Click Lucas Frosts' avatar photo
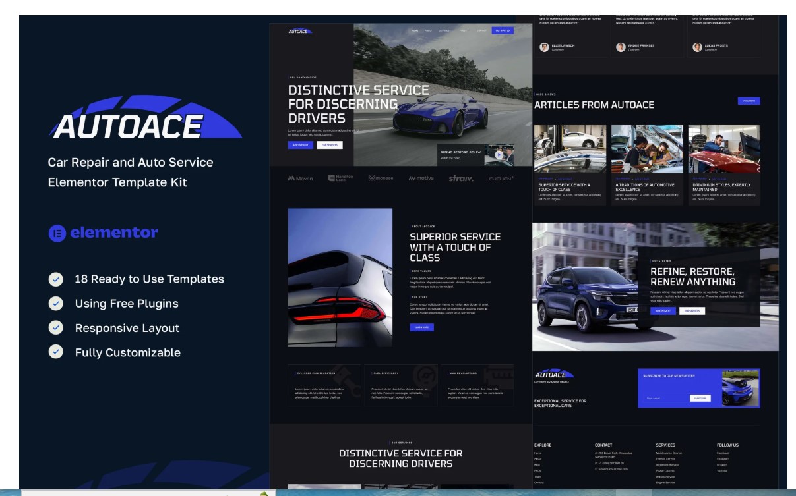 coord(697,47)
